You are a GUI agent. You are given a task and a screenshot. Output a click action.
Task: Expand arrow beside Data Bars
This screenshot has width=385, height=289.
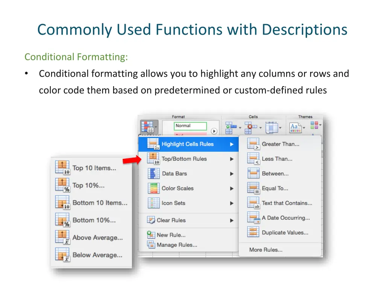[x=232, y=174]
